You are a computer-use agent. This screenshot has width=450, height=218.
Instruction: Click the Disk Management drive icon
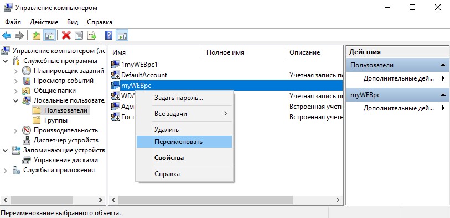(27, 160)
